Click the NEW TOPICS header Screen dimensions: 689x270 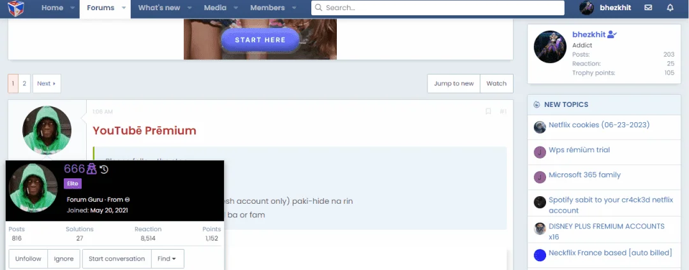tap(566, 105)
